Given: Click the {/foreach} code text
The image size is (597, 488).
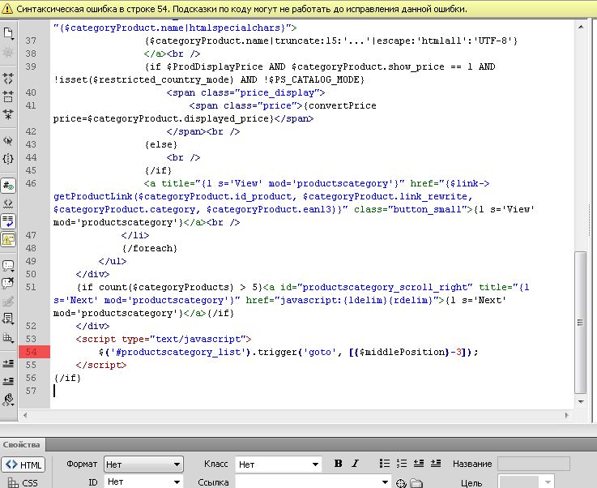Looking at the screenshot, I should [x=150, y=248].
